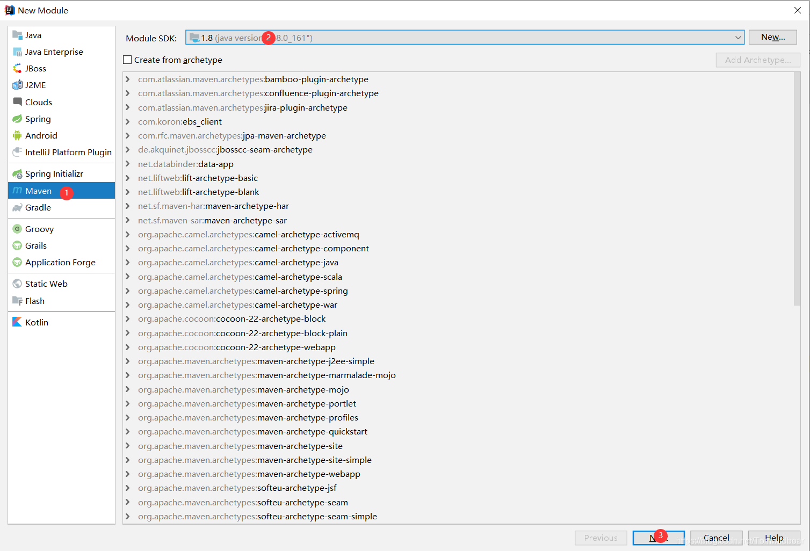Choose Gradle module type
The height and width of the screenshot is (551, 810).
[x=61, y=207]
